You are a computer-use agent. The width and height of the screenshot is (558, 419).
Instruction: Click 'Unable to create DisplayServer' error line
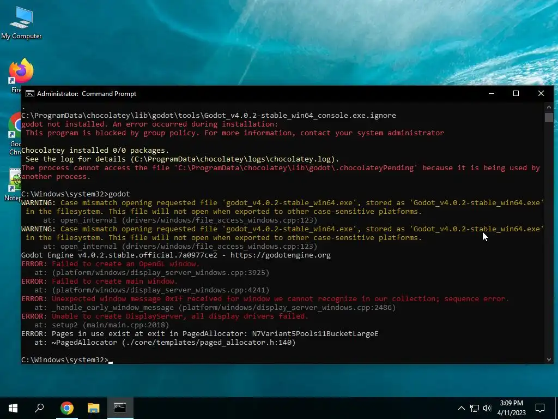point(165,316)
